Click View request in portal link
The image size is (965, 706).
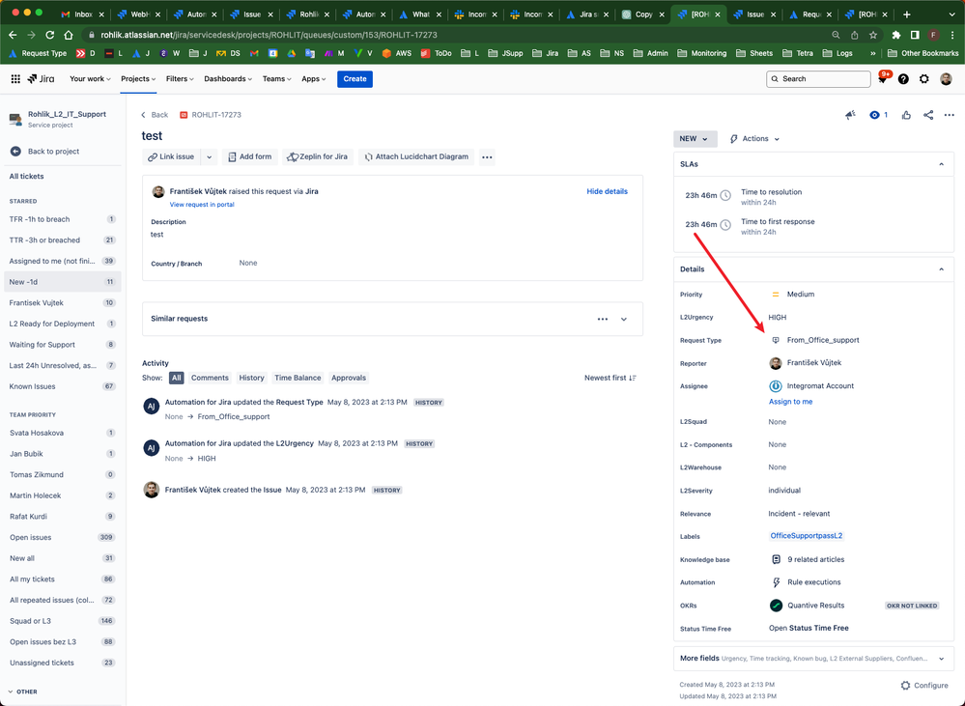coord(202,205)
